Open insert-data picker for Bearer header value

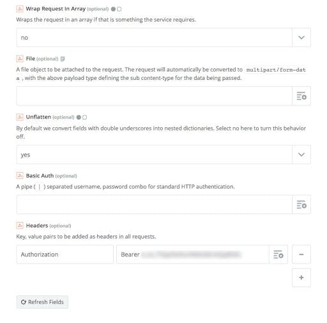tap(278, 255)
